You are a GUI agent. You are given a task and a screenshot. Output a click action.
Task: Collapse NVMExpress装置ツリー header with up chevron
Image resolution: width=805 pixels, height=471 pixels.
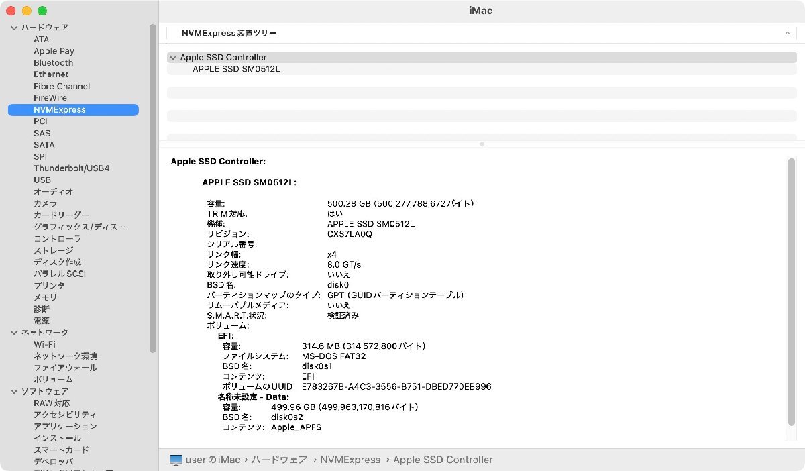click(787, 33)
